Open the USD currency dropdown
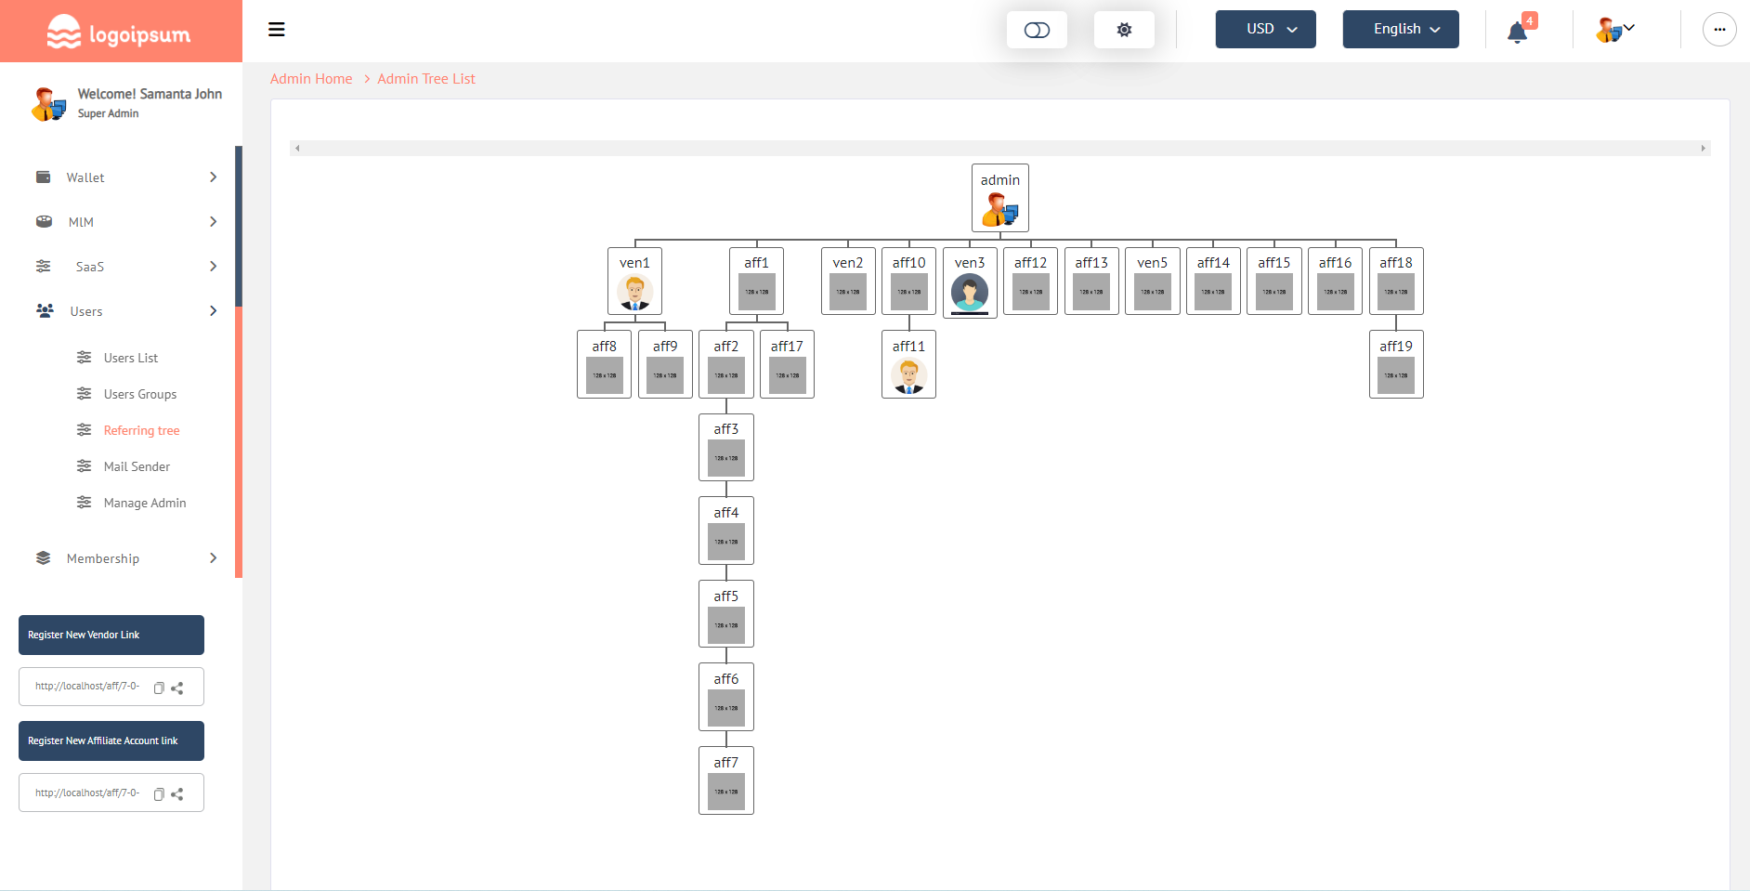Screen dimensions: 1750x891 [1265, 30]
